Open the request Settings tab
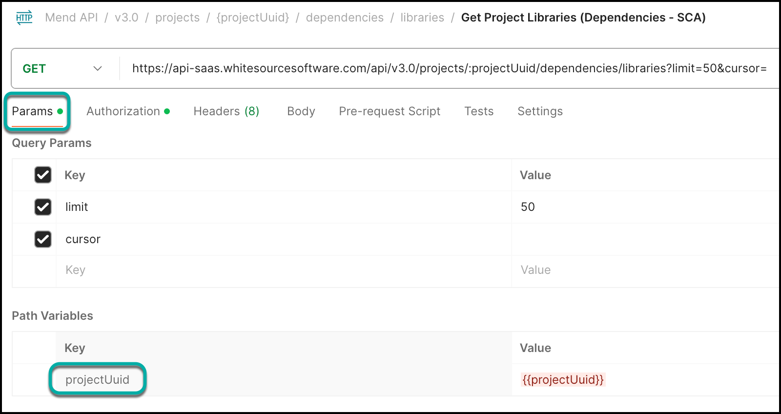The image size is (781, 414). pos(540,111)
